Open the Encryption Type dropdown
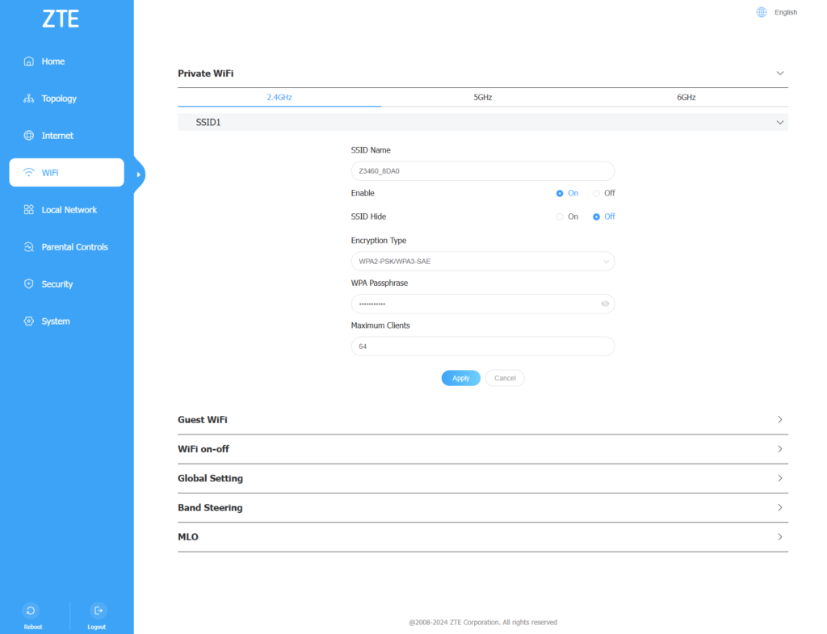Viewport: 827px width, 634px height. (482, 262)
